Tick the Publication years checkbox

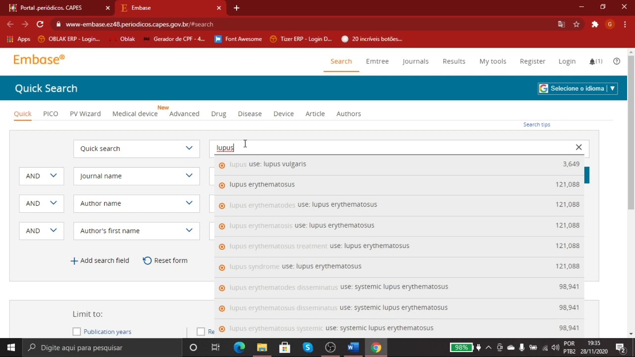pos(76,332)
